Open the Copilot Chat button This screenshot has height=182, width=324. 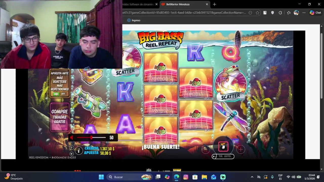click(x=315, y=13)
